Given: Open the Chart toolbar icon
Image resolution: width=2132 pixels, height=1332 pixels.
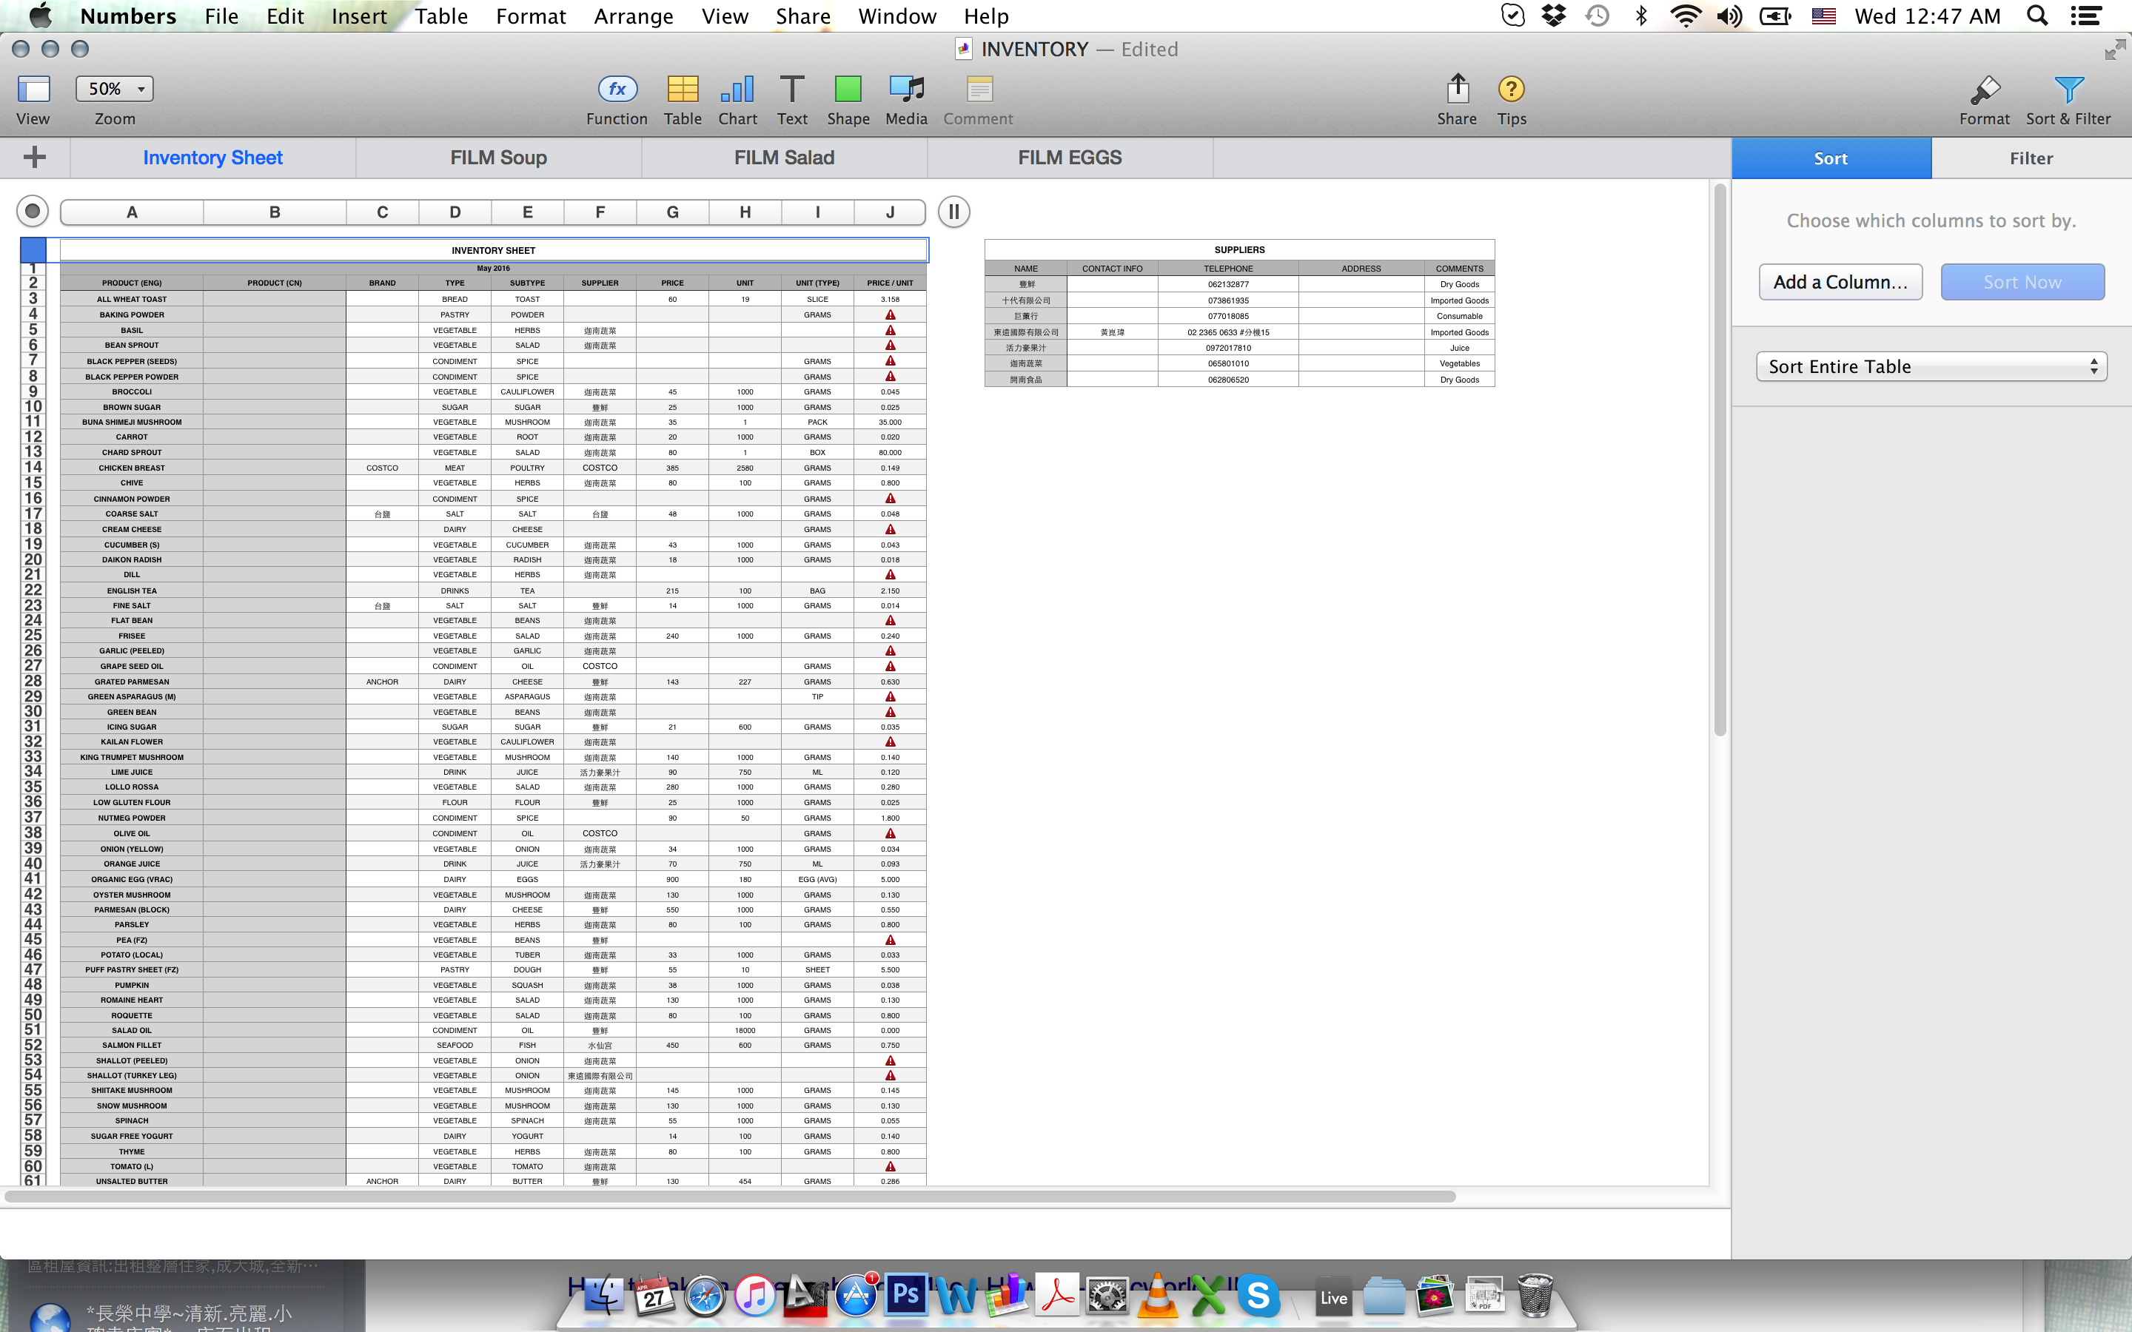Looking at the screenshot, I should [x=737, y=89].
